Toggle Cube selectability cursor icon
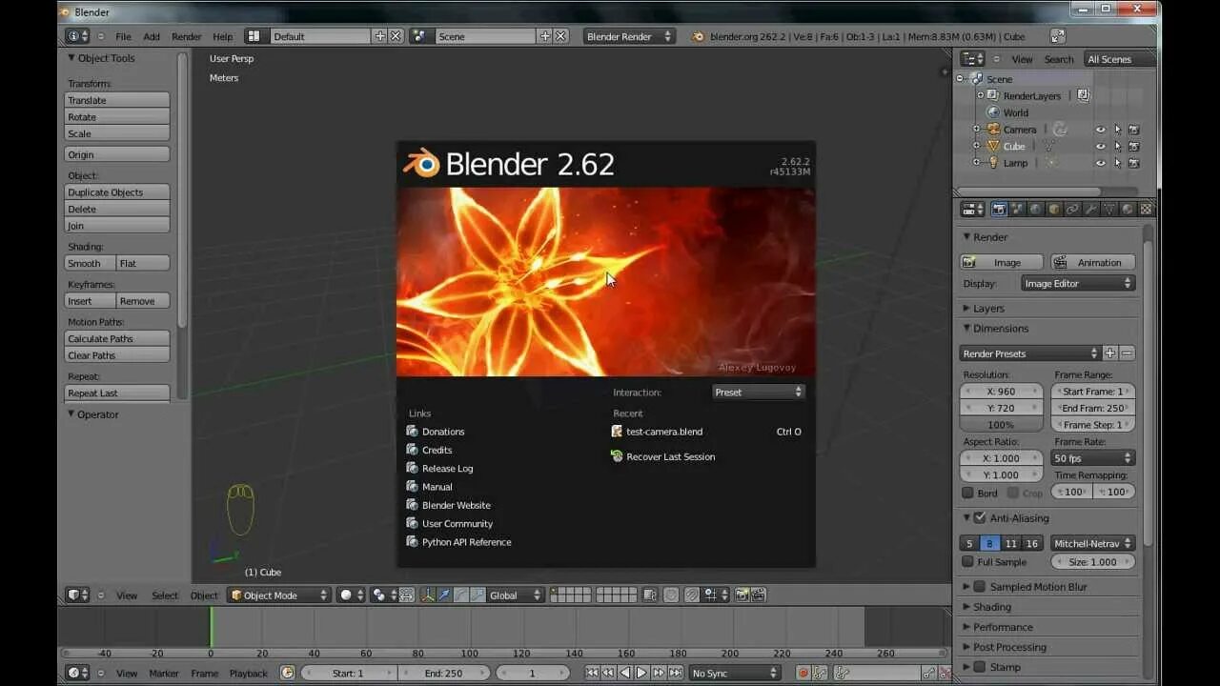The height and width of the screenshot is (686, 1220). tap(1117, 147)
